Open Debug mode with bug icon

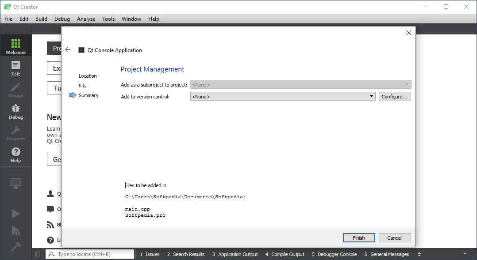tap(15, 111)
